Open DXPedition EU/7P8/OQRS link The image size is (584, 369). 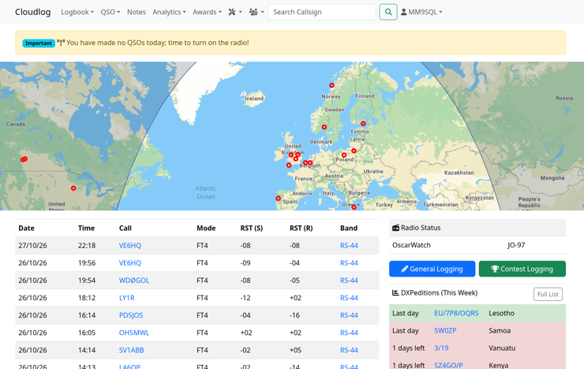(456, 313)
